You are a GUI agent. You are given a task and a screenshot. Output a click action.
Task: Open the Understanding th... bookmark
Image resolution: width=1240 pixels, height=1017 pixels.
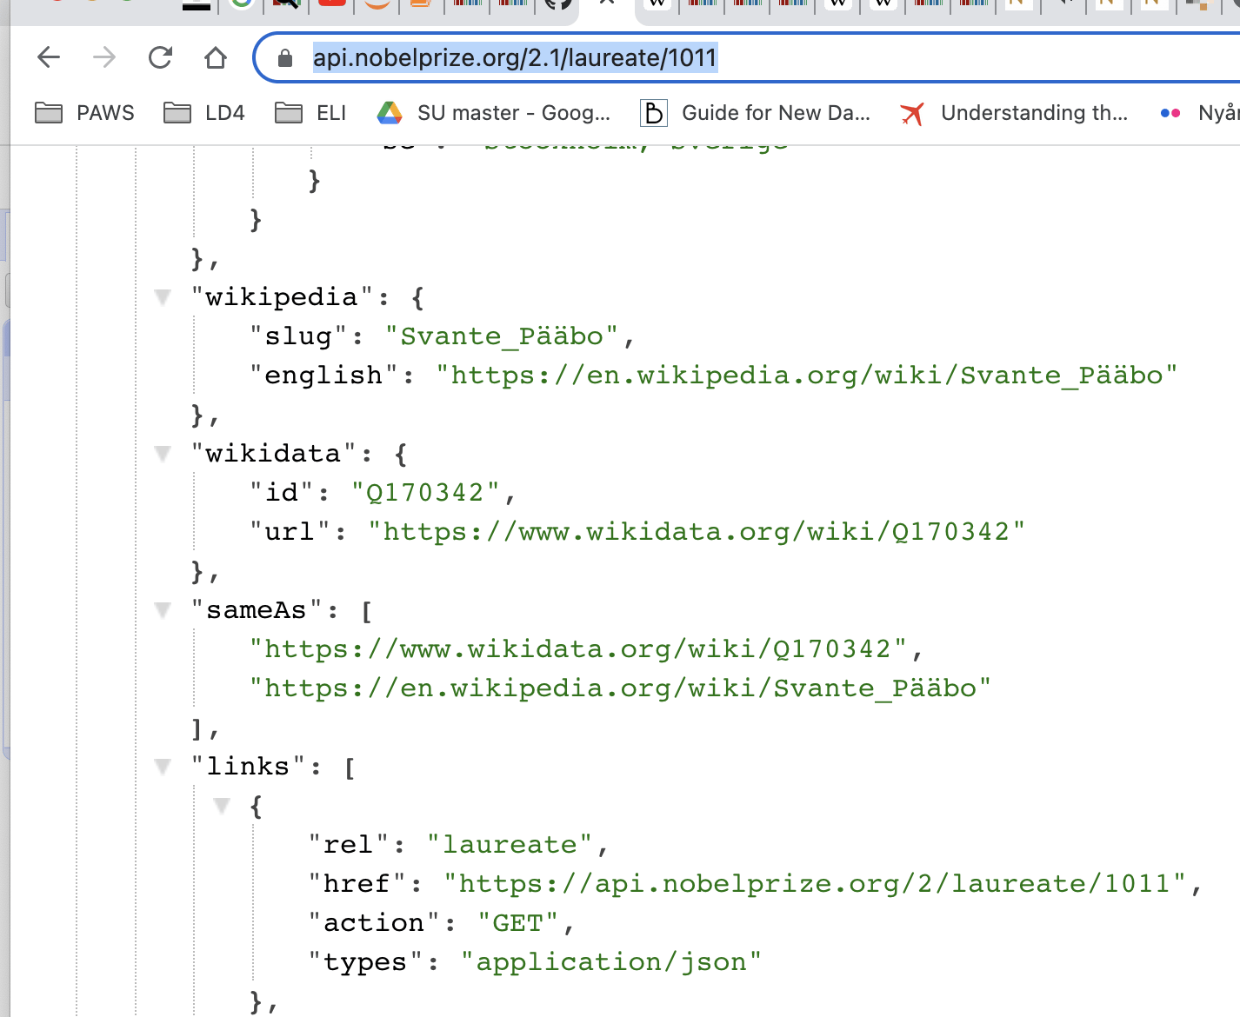(x=1014, y=113)
